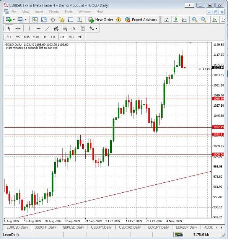Open the Tools menu
The image size is (228, 239).
click(x=68, y=12)
